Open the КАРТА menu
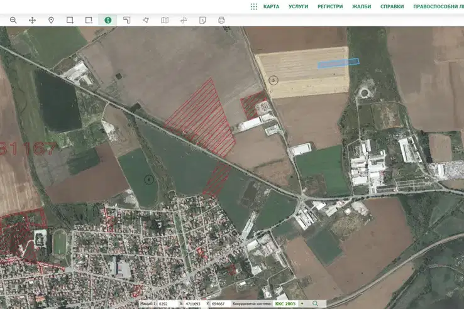Image resolution: width=464 pixels, height=309 pixels. 271,6
